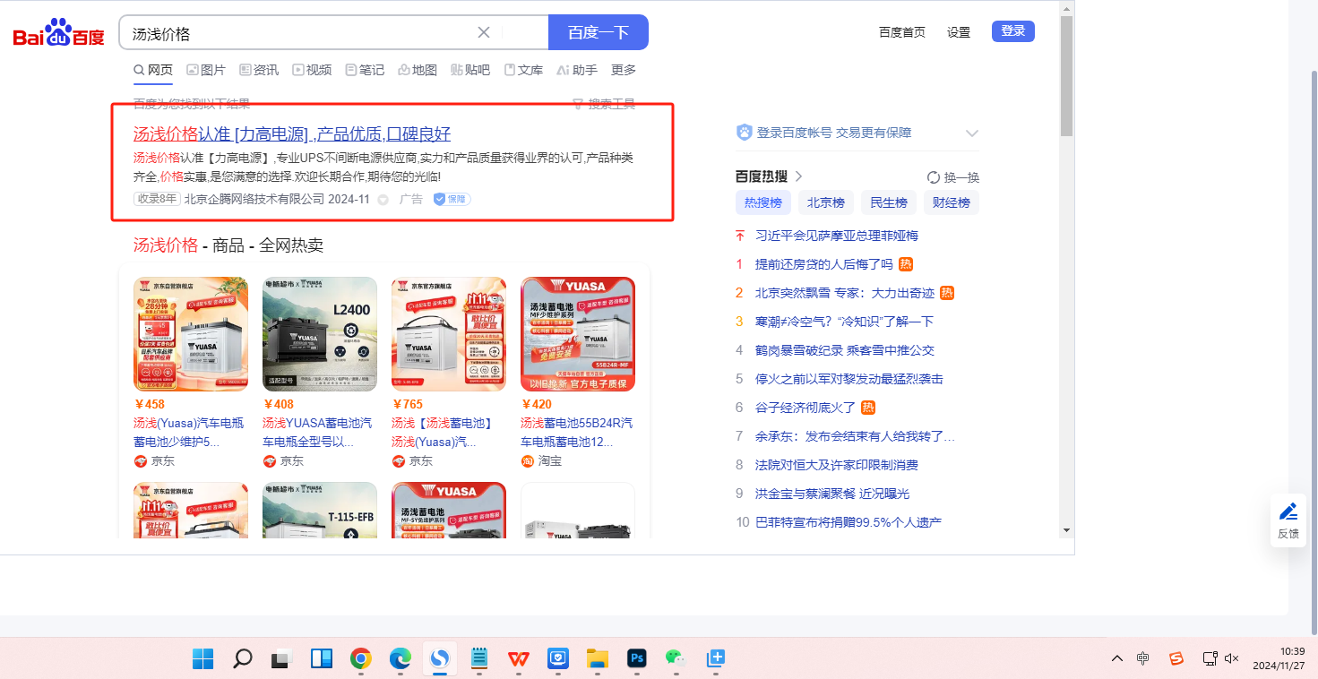Open hot topic 习近平会见萨摩亚总理菲娅梅

coord(837,236)
